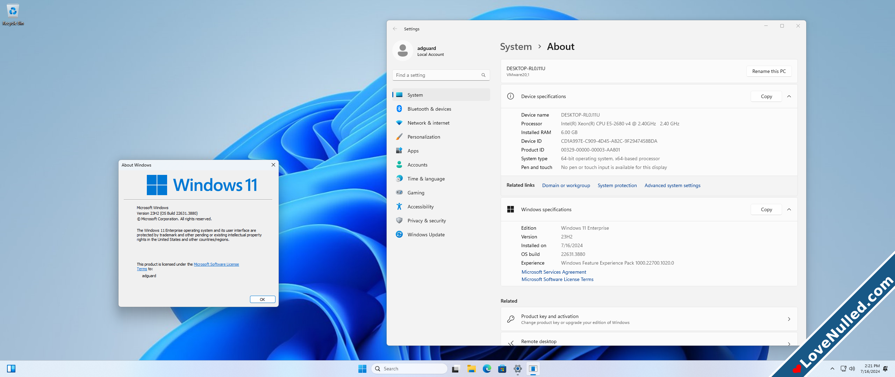Open Accounts settings page

(441, 165)
